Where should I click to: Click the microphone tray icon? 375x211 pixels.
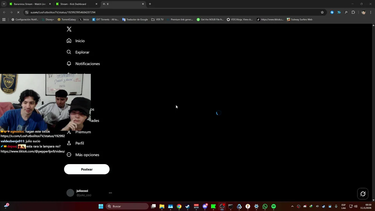[x=336, y=206]
